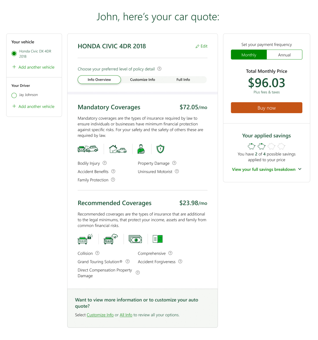Viewport: 318px width, 340px height.
Task: Open the Uninsured Motorist info tooltip icon
Action: (x=177, y=171)
